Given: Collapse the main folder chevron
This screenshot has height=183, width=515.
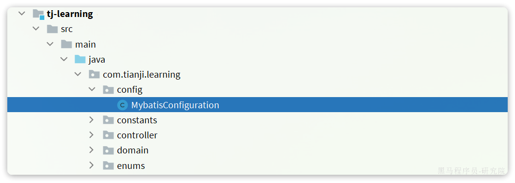Looking at the screenshot, I should point(50,44).
